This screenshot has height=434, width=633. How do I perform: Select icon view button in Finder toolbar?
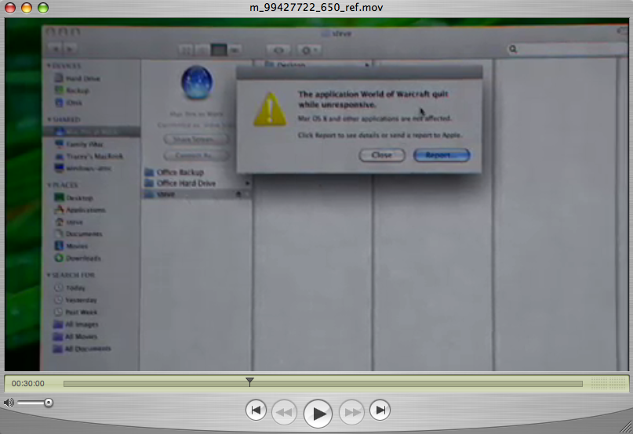187,50
